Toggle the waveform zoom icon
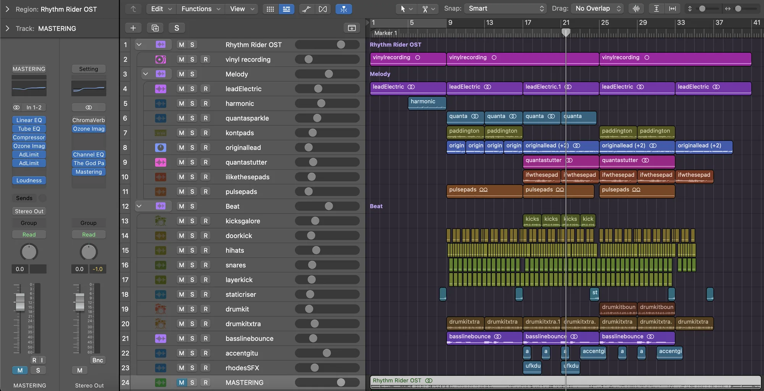The width and height of the screenshot is (764, 391). tap(636, 8)
